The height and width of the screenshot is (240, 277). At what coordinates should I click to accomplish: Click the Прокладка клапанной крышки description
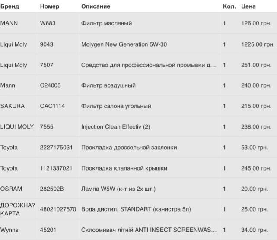click(124, 168)
